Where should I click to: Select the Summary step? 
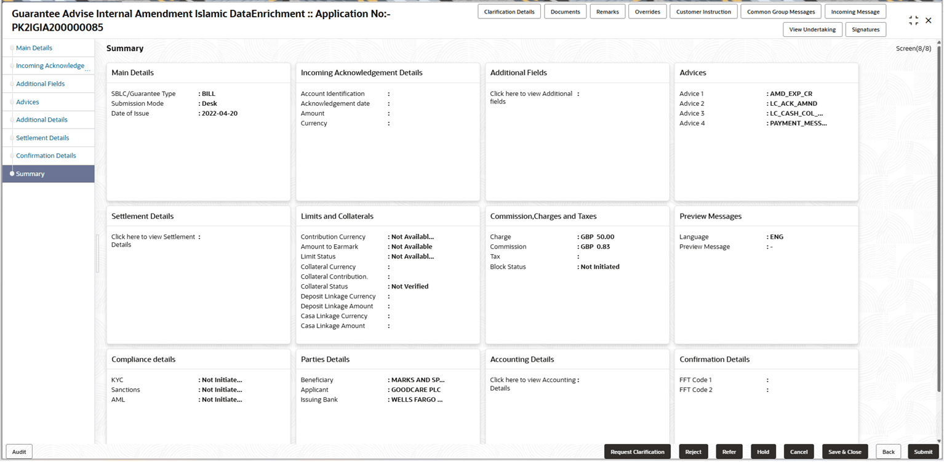coord(48,174)
